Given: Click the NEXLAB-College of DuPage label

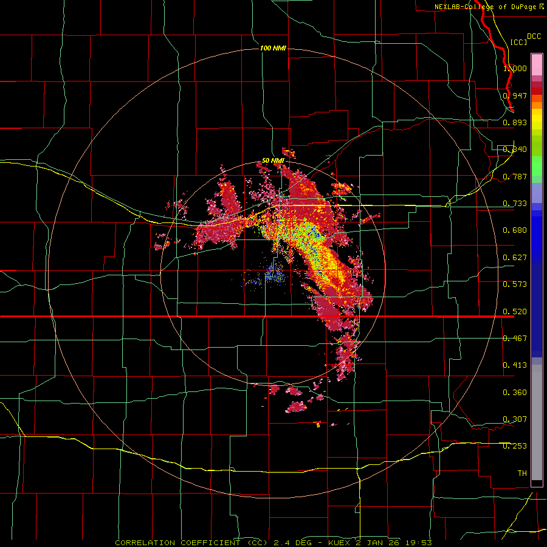Looking at the screenshot, I should tap(485, 7).
